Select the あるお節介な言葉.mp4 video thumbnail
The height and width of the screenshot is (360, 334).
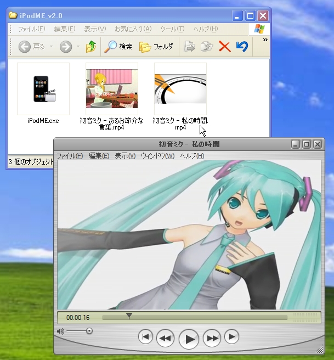[x=112, y=89]
